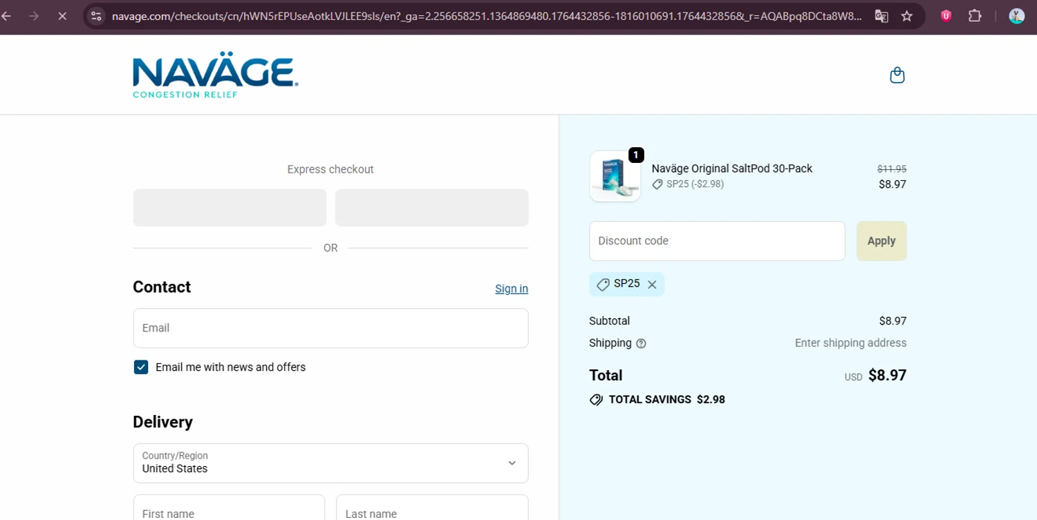Click the Email input field

click(x=330, y=328)
